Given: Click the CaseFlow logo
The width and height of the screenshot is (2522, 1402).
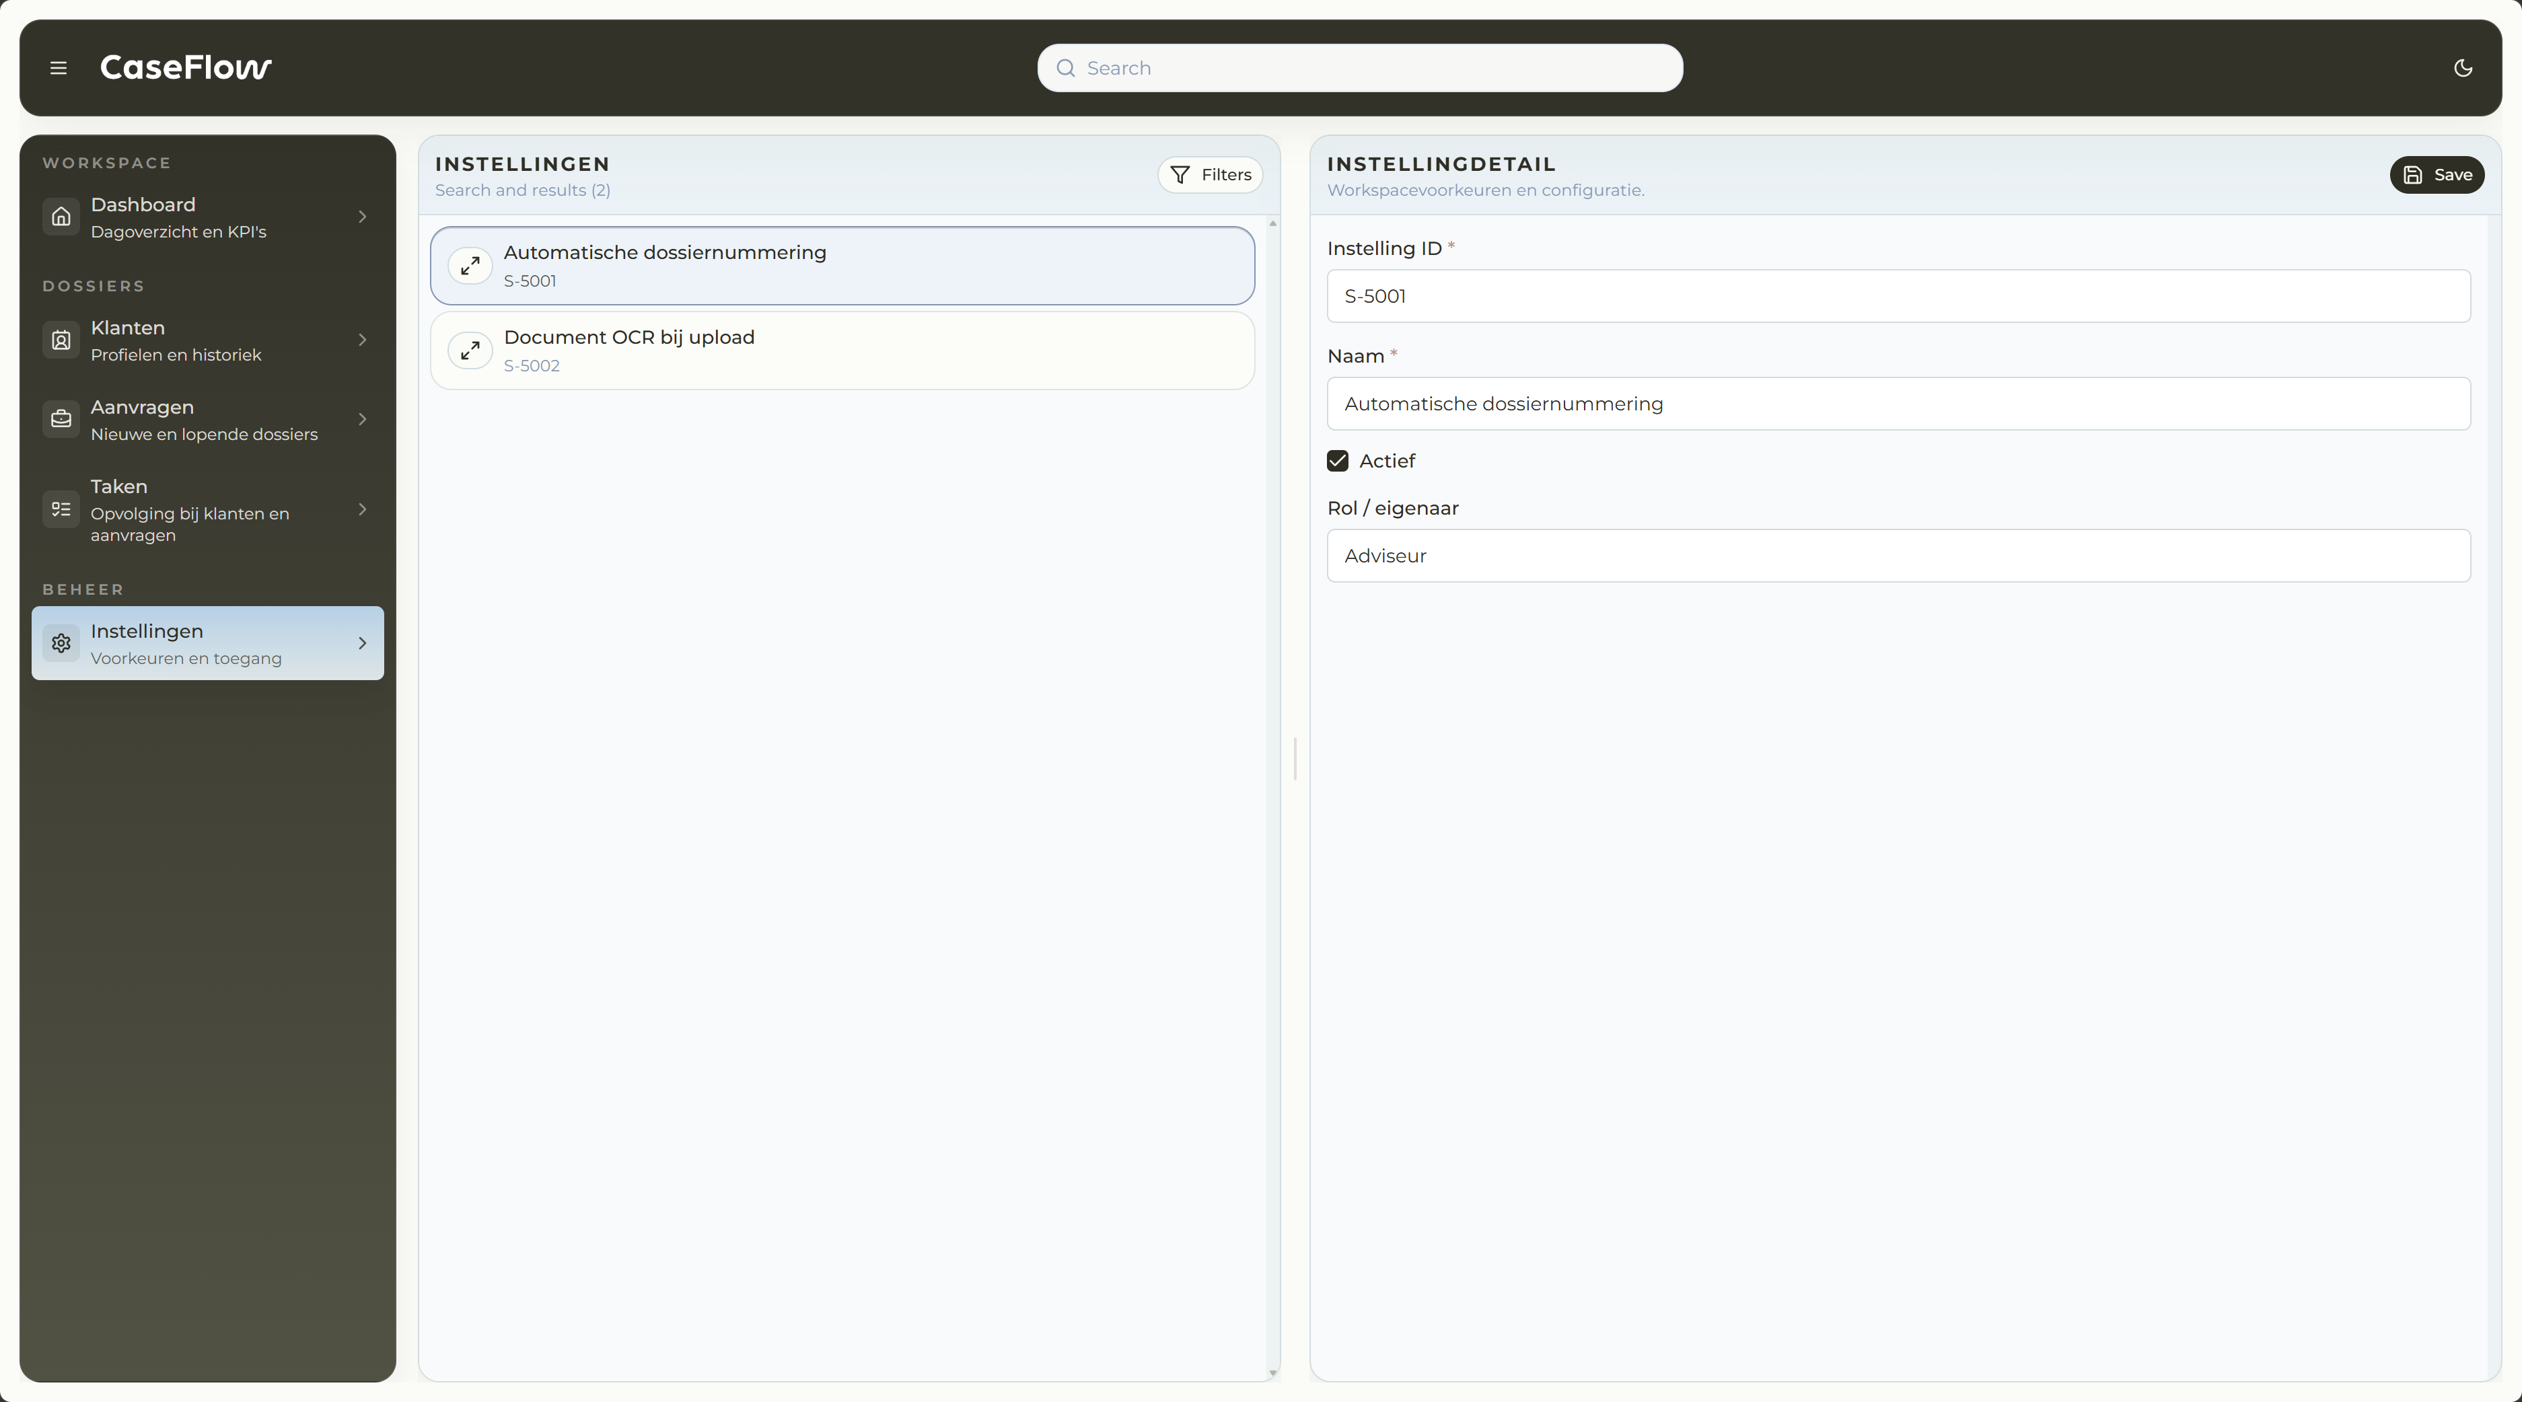Looking at the screenshot, I should [x=186, y=67].
